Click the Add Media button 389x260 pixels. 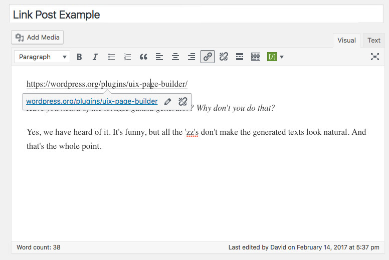click(38, 37)
